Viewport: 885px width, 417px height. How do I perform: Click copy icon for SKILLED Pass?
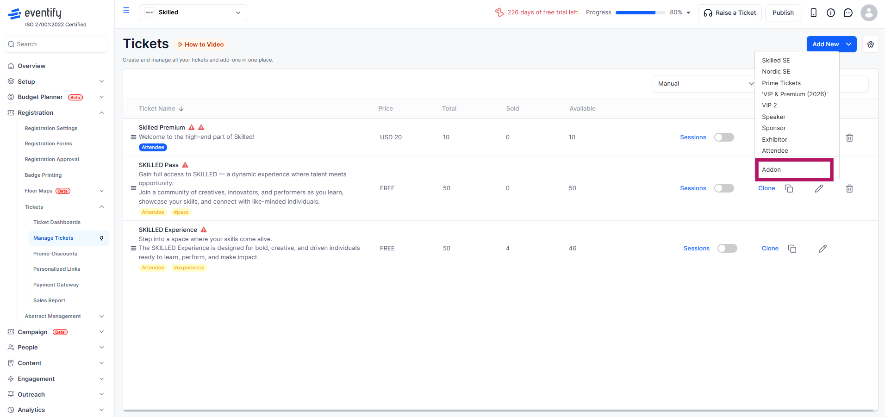pos(789,188)
